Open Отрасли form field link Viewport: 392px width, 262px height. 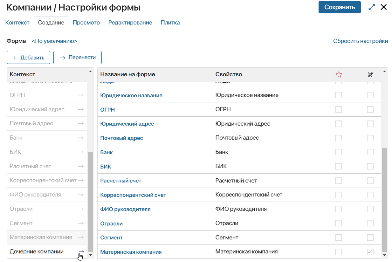111,224
